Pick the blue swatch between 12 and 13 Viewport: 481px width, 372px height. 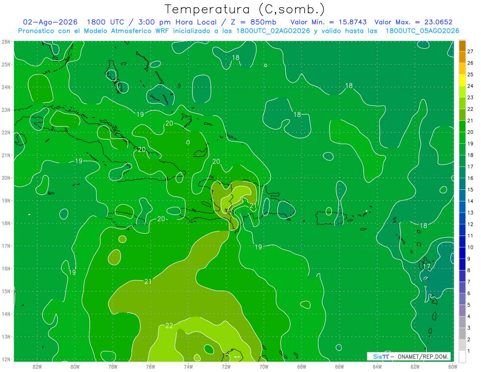(462, 218)
